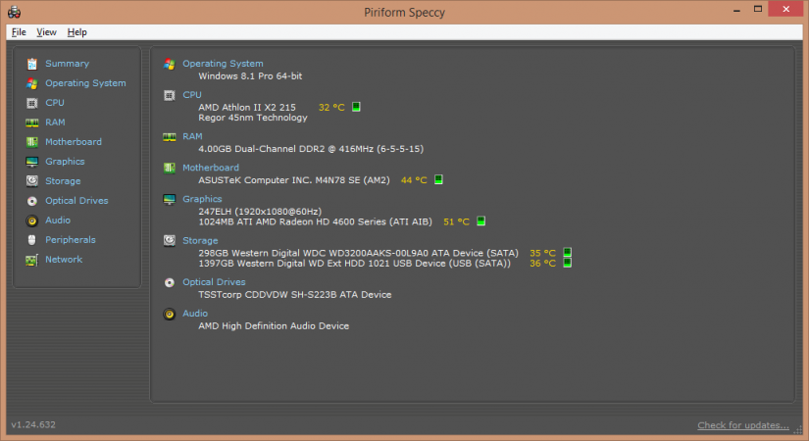The width and height of the screenshot is (809, 441).
Task: Open the RAM heading link in summary
Action: 192,136
